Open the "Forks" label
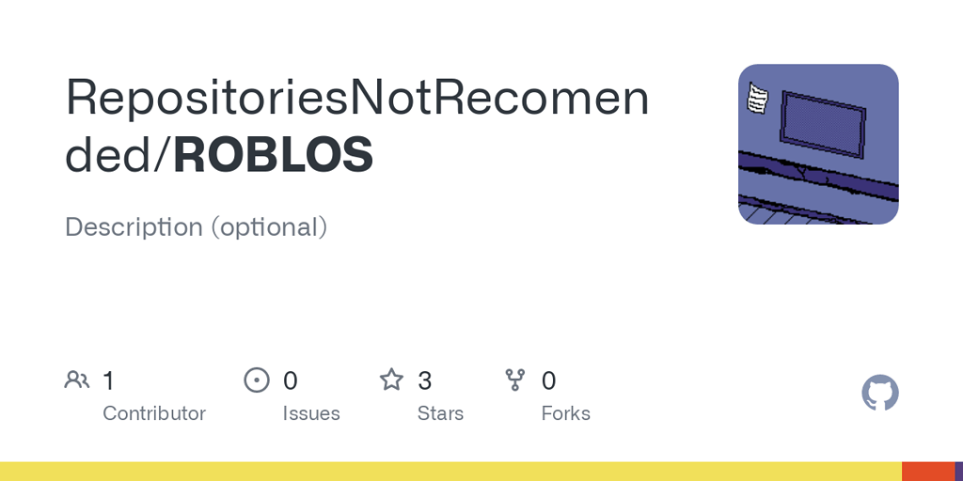 tap(566, 413)
